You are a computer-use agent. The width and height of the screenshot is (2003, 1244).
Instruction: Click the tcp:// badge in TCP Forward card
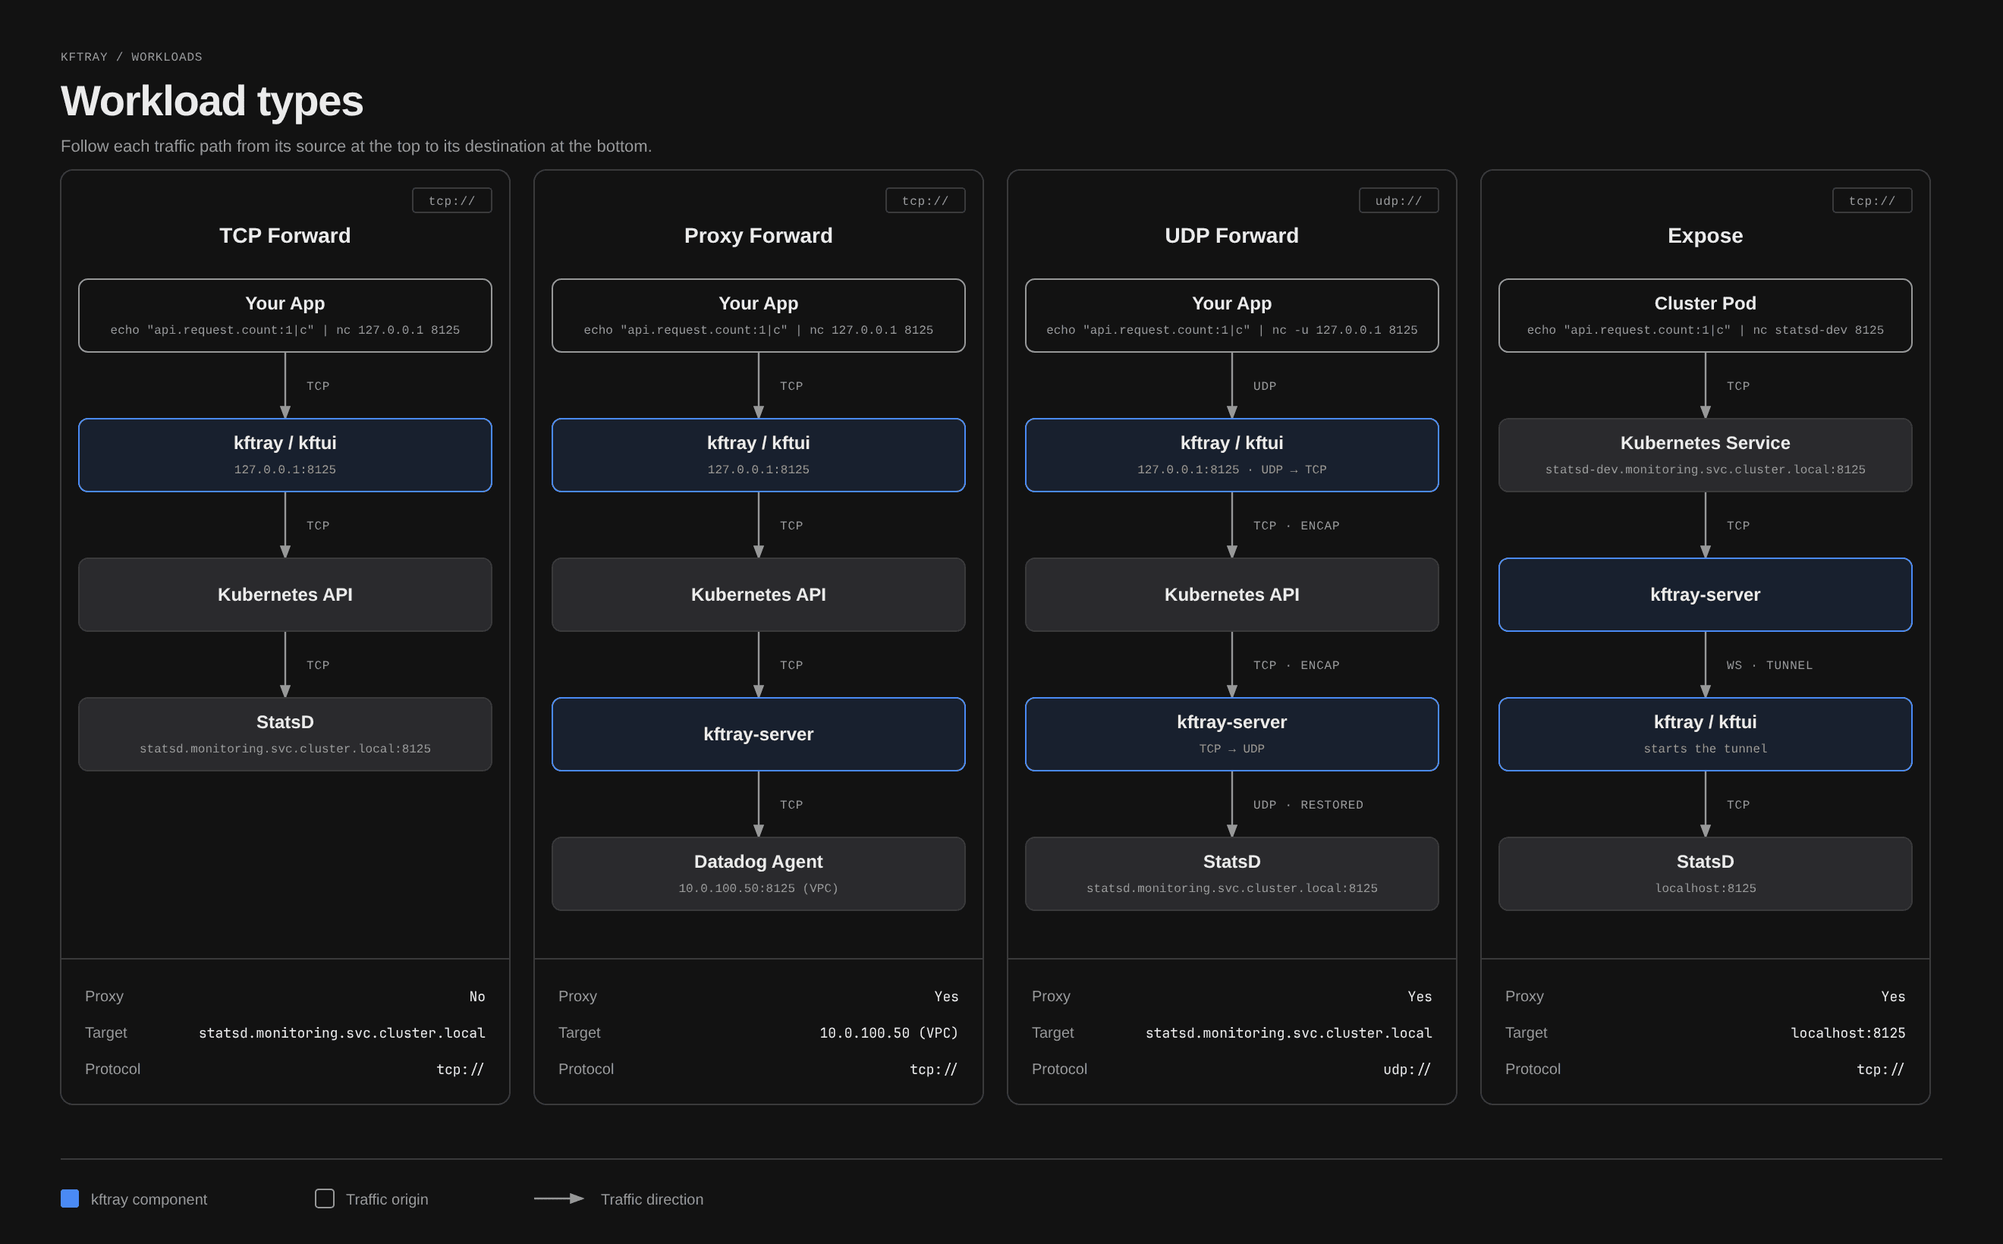point(451,201)
